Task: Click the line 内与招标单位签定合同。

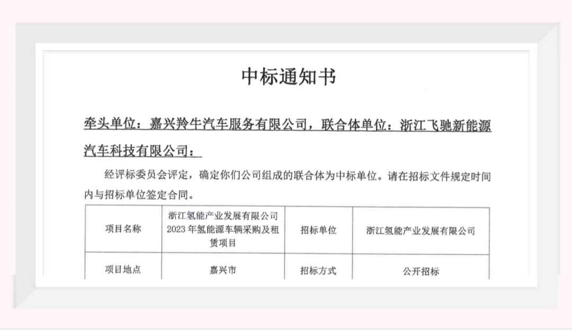Action: tap(139, 195)
